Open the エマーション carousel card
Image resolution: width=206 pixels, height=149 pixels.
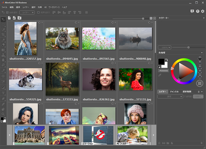[98, 135]
